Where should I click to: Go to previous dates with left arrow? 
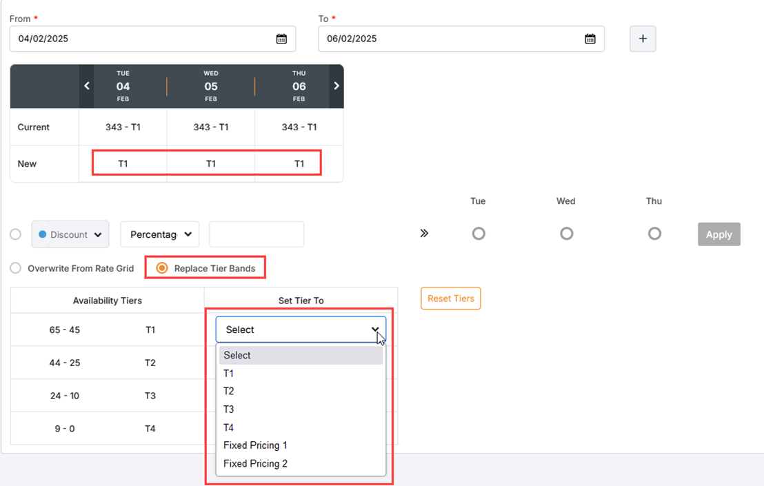tap(87, 86)
